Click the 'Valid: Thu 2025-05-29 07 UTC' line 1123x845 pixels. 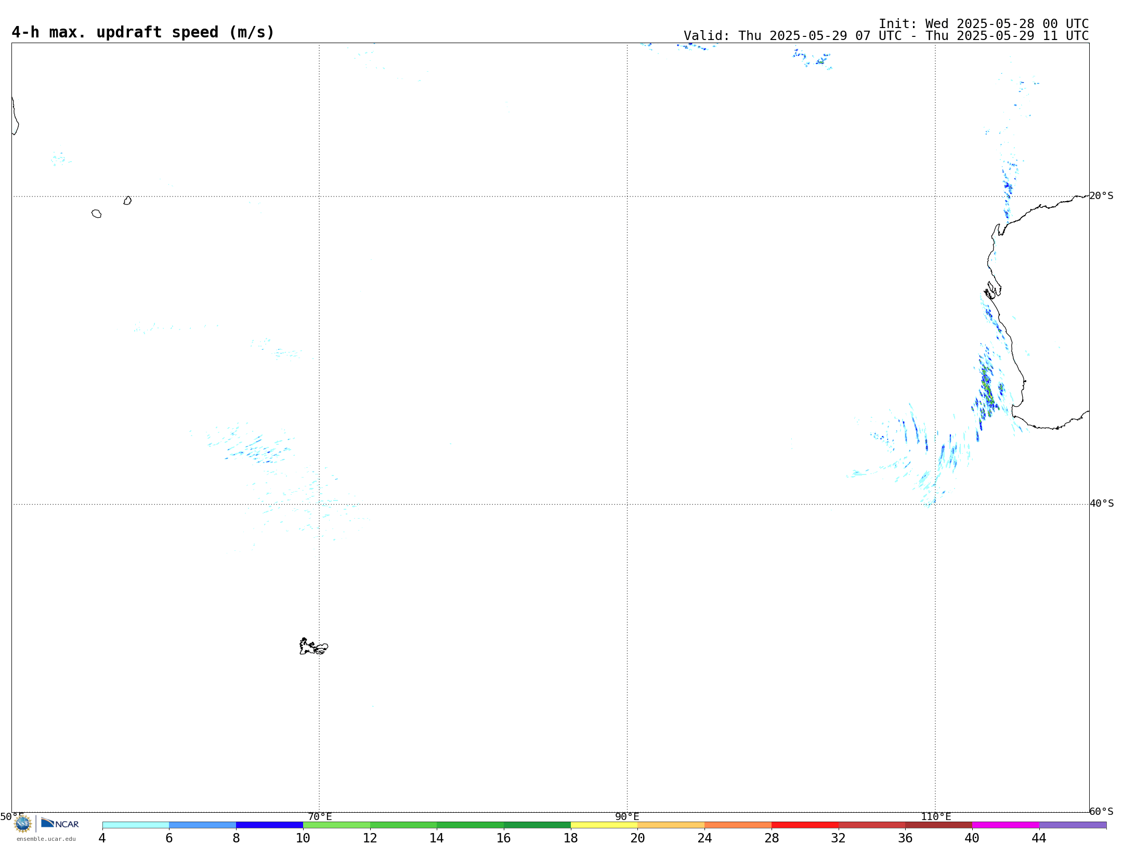[x=886, y=36]
